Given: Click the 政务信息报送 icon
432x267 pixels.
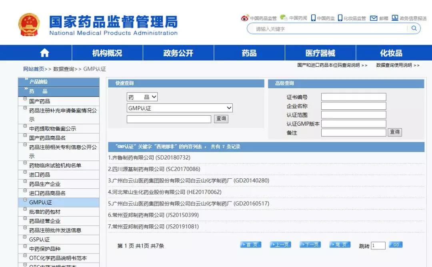Looking at the screenshot, I should pos(394,18).
